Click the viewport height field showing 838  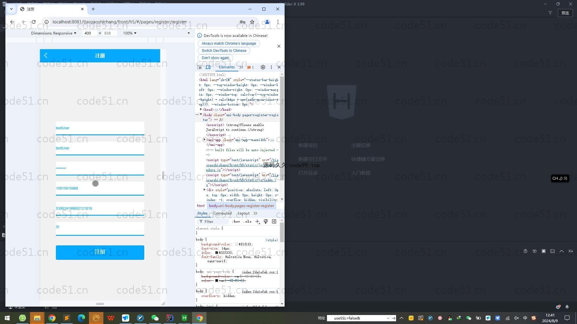(x=110, y=33)
